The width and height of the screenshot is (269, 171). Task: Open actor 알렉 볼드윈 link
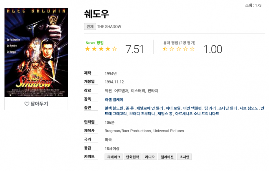coord(114,108)
